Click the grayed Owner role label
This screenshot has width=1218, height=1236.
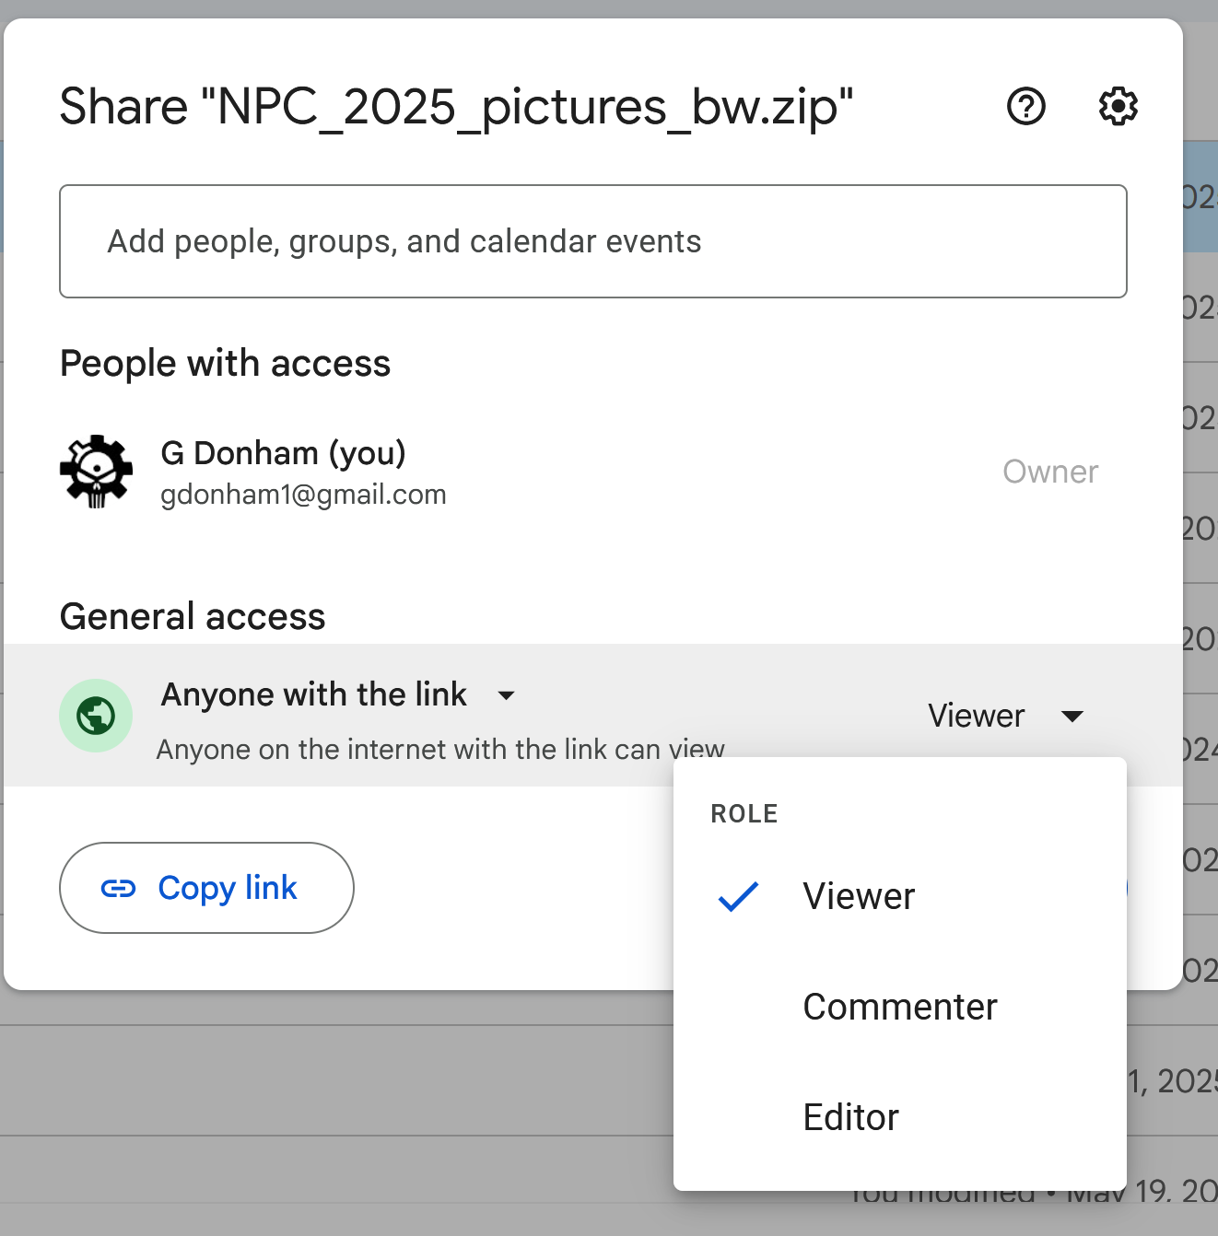pyautogui.click(x=1049, y=472)
